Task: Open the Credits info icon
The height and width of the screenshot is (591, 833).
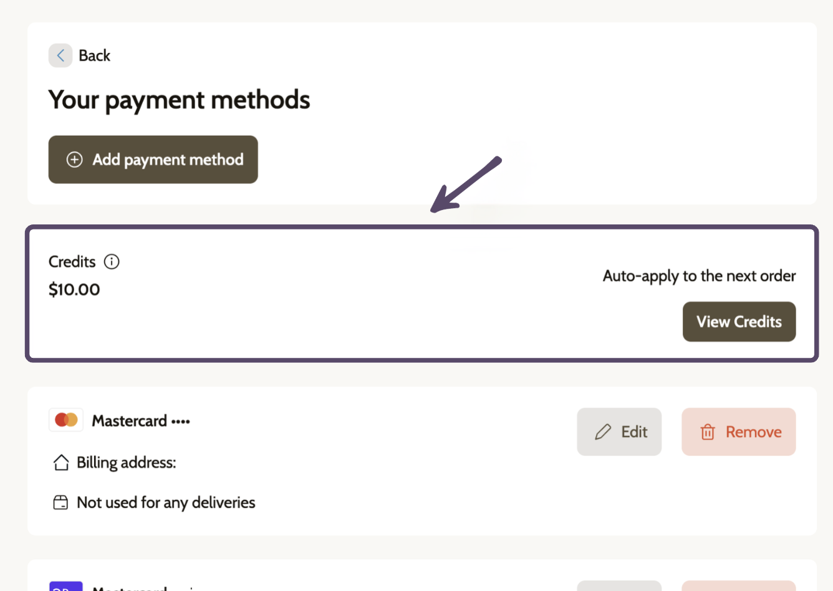Action: click(112, 261)
